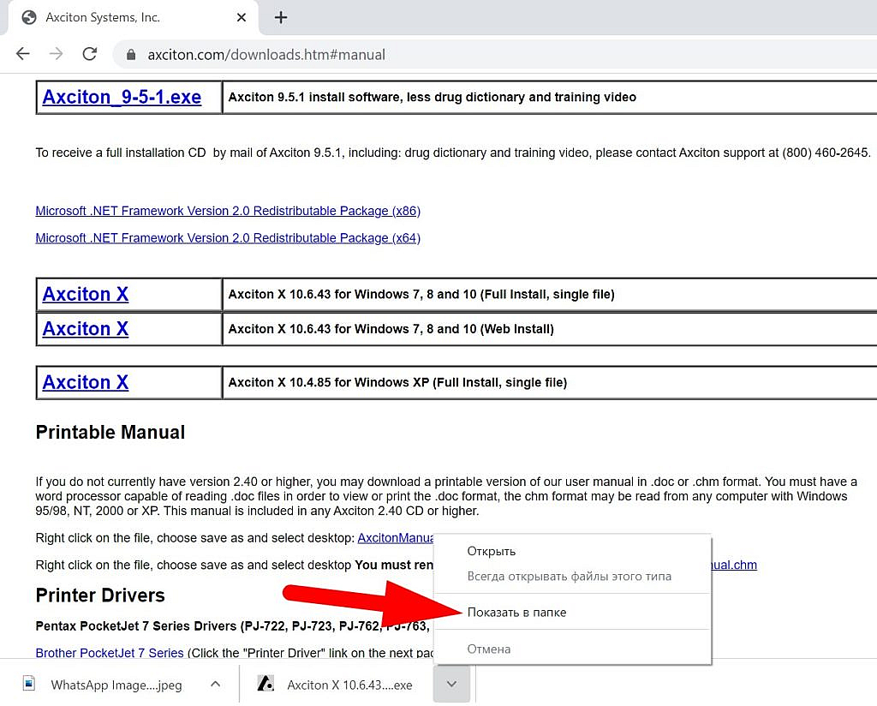
Task: Close the Axciton Systems, Inc. tab
Action: (241, 17)
